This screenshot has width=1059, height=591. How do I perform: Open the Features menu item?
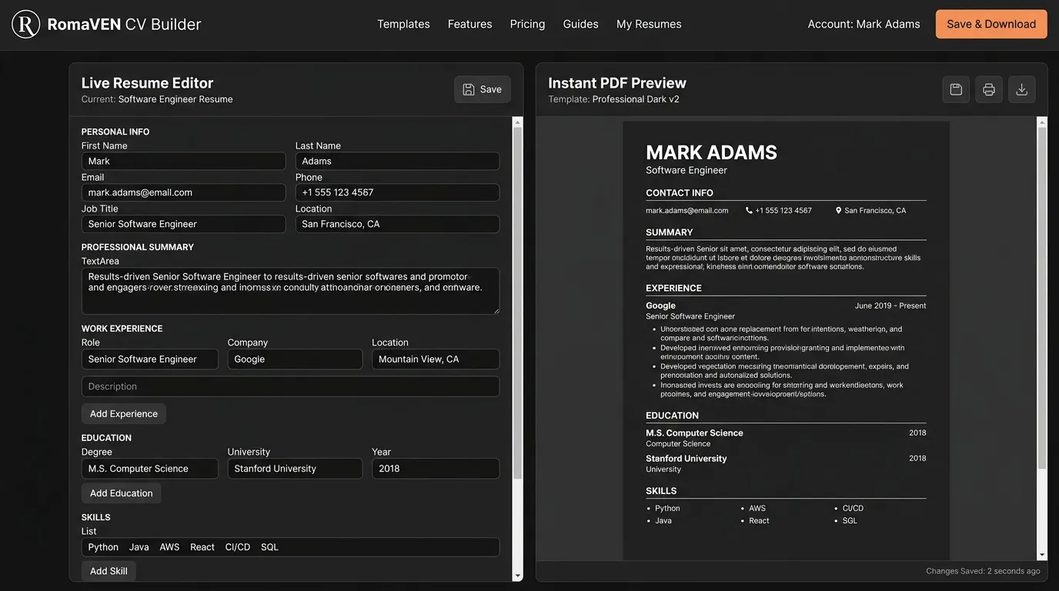pyautogui.click(x=469, y=24)
